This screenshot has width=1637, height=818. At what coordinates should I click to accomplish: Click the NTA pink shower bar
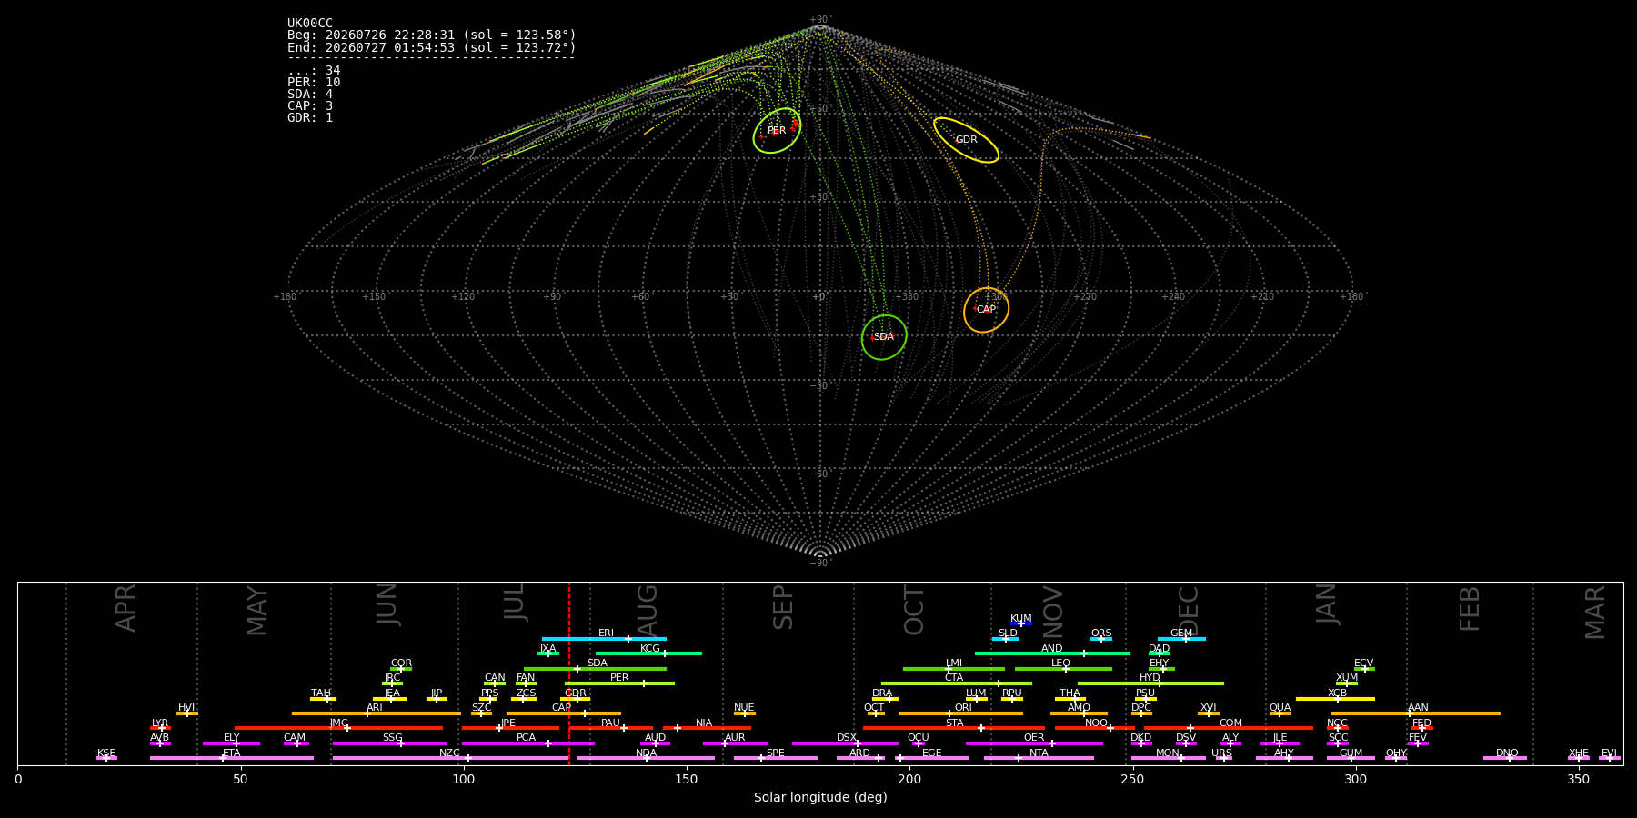pyautogui.click(x=1039, y=758)
